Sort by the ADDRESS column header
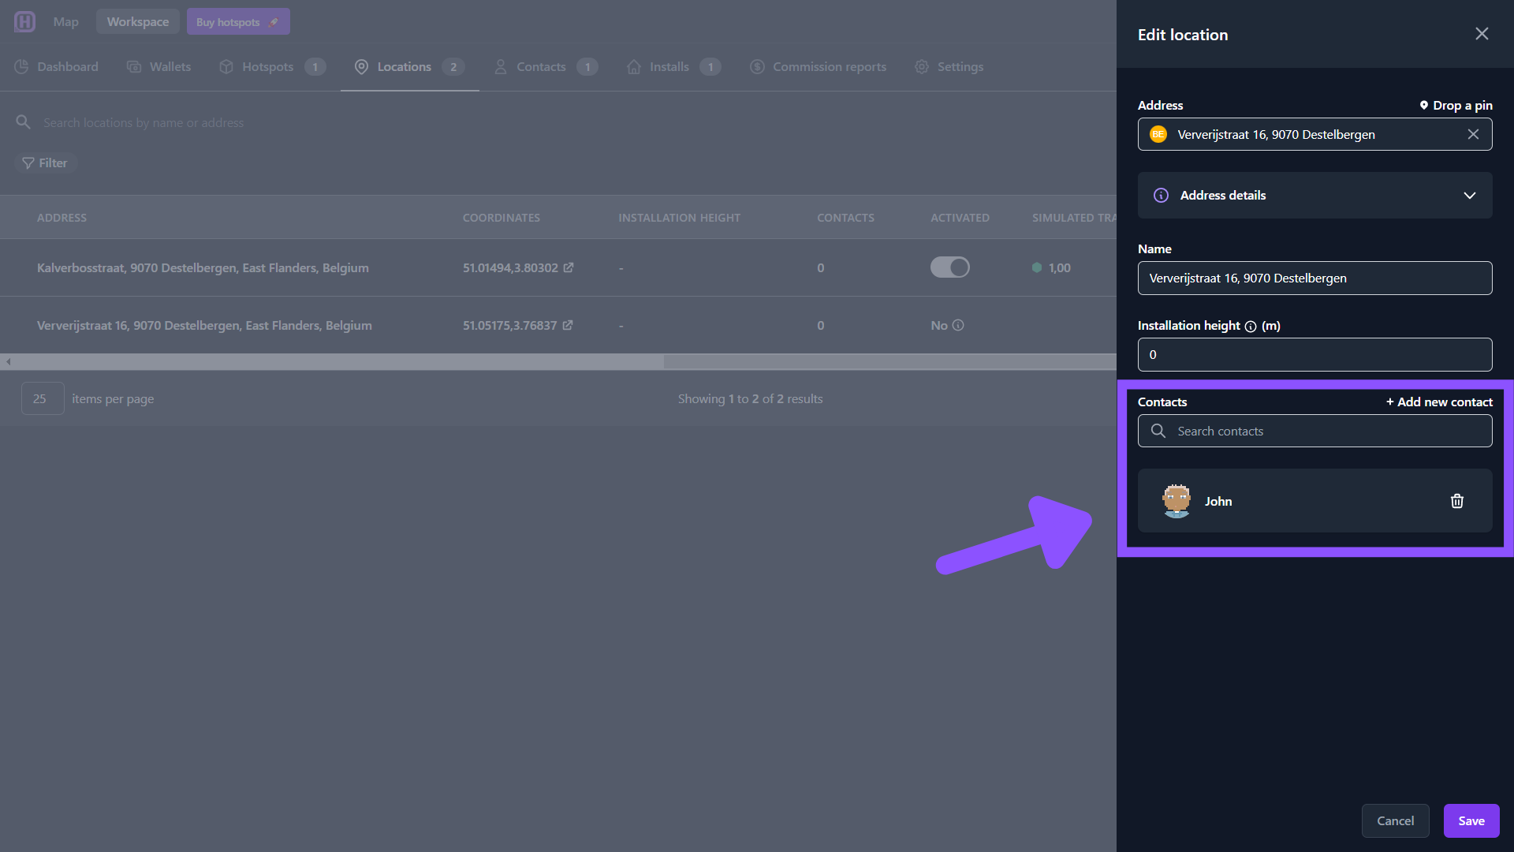The height and width of the screenshot is (852, 1514). pyautogui.click(x=62, y=218)
